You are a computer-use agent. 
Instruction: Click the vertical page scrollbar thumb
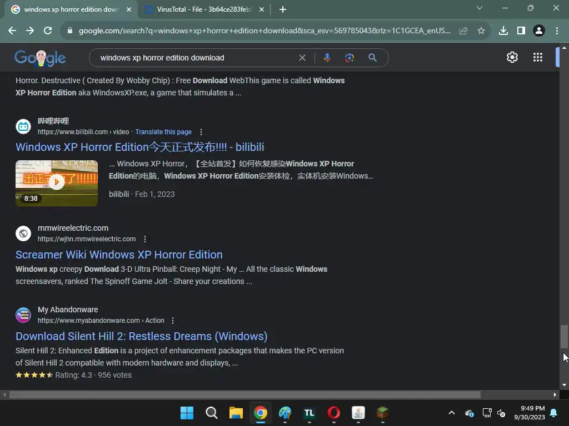click(x=564, y=336)
